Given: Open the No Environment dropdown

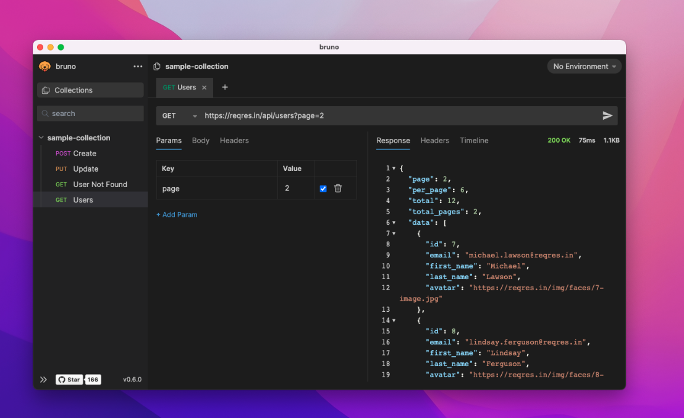Looking at the screenshot, I should tap(584, 66).
